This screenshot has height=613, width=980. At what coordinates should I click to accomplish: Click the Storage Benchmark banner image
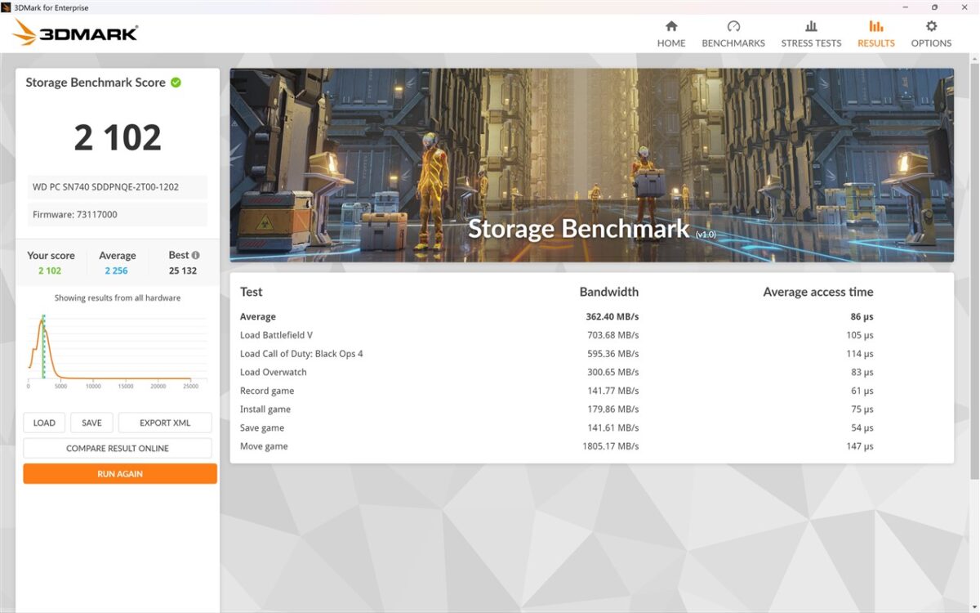pyautogui.click(x=591, y=165)
